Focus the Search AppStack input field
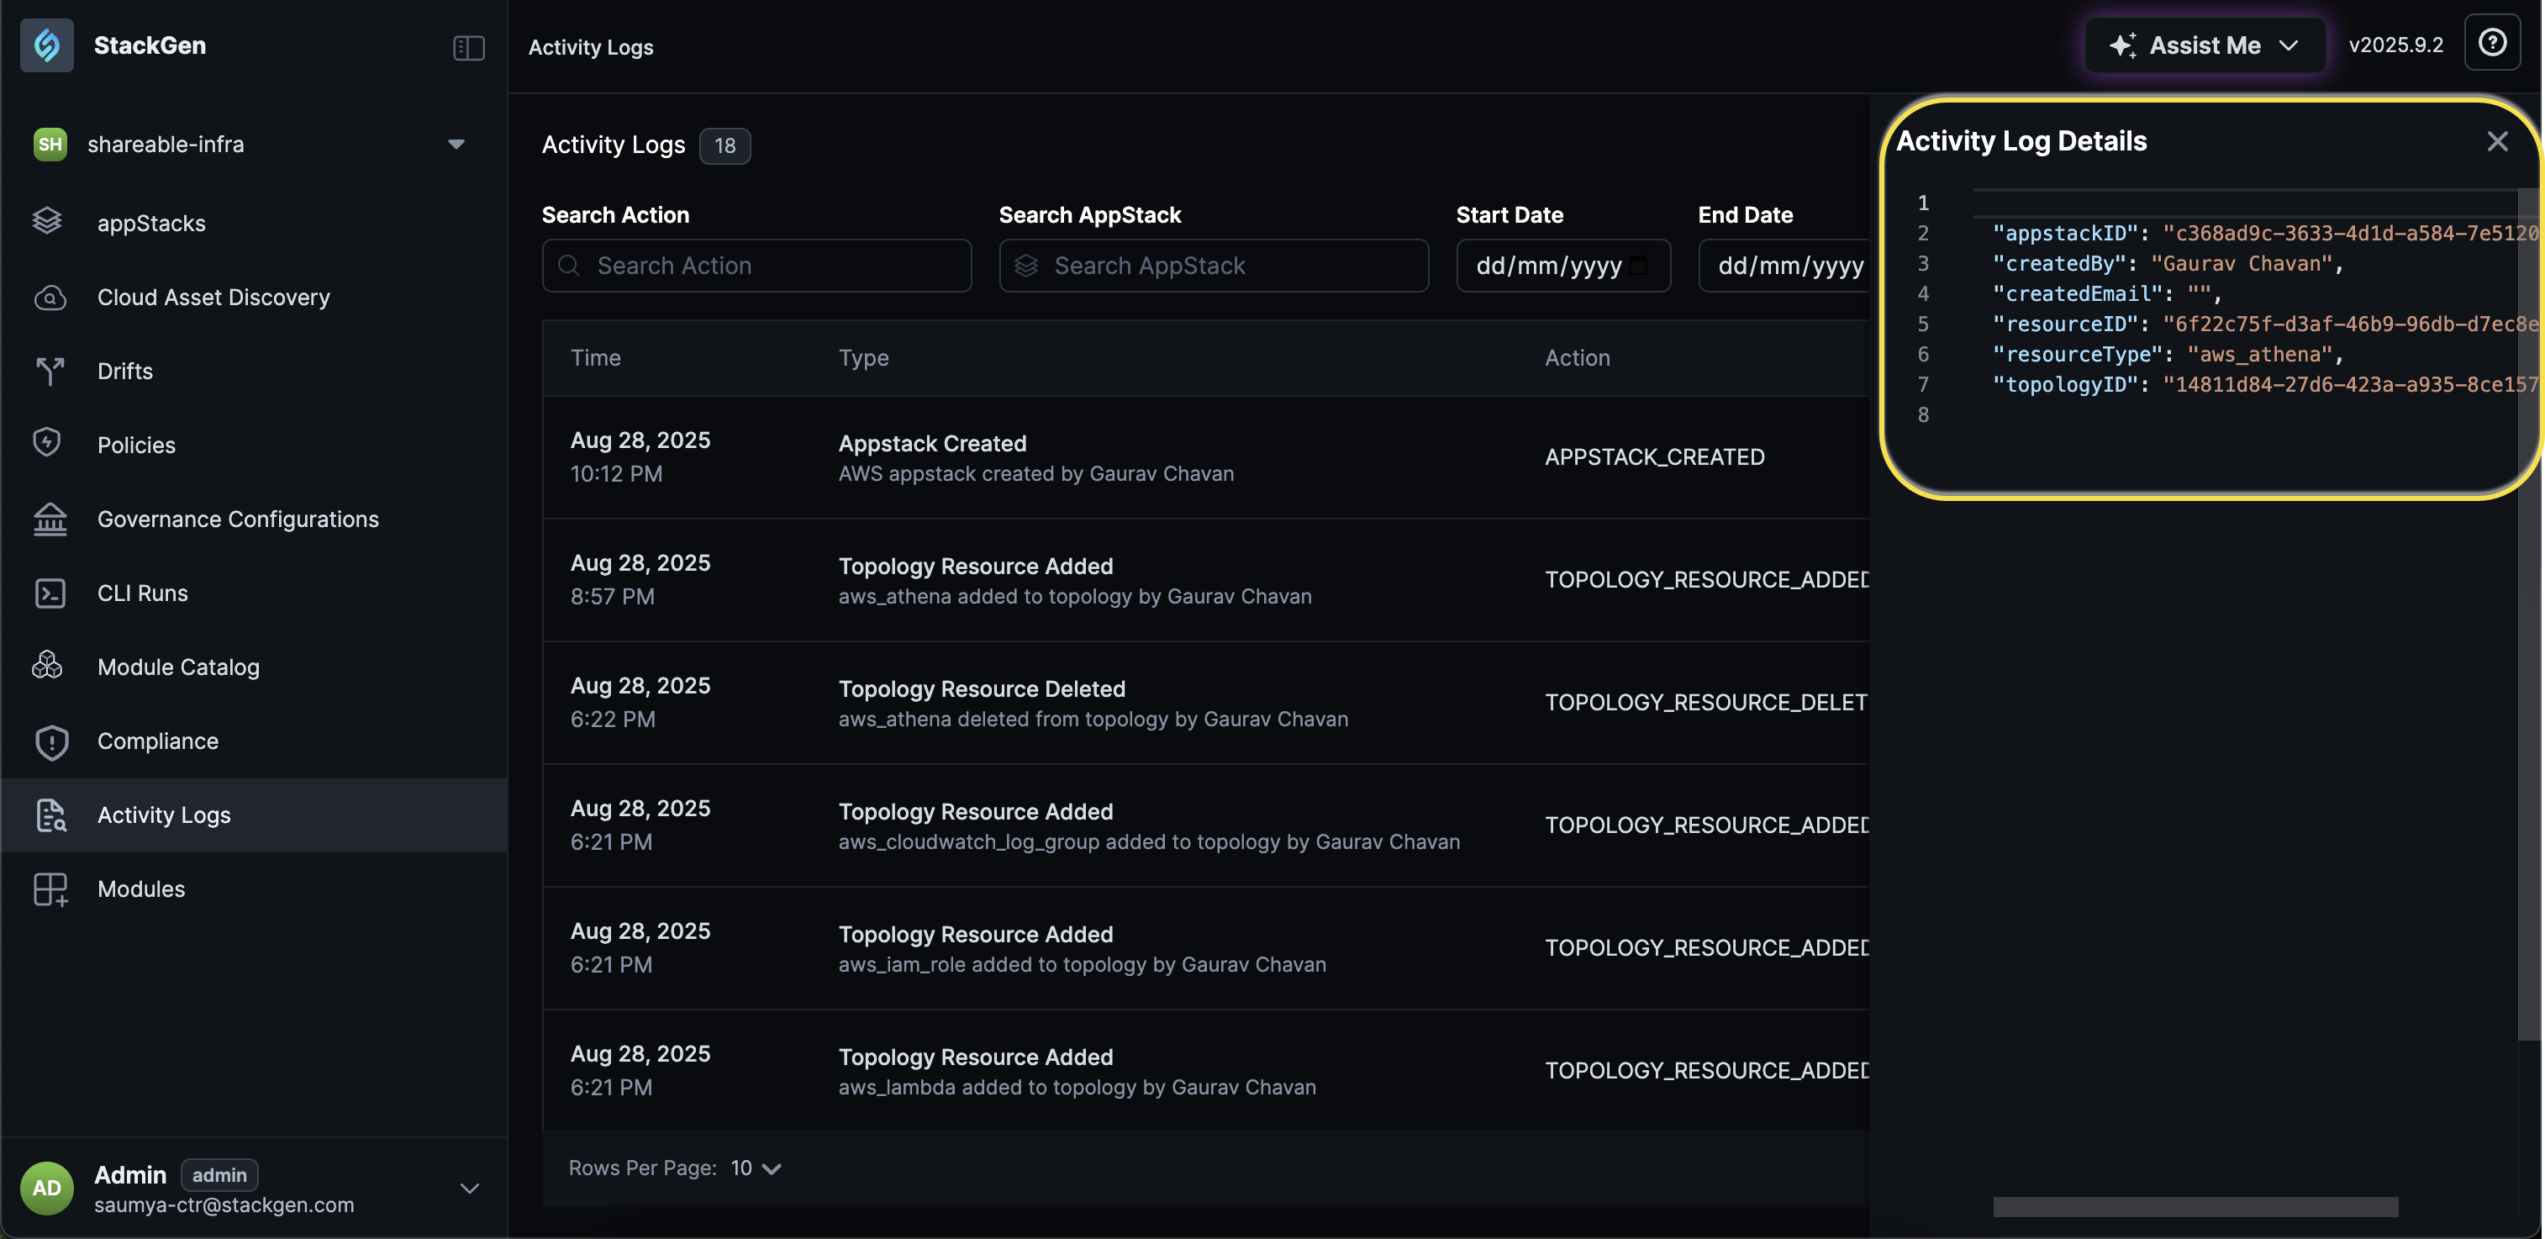Image resolution: width=2545 pixels, height=1239 pixels. coord(1213,266)
